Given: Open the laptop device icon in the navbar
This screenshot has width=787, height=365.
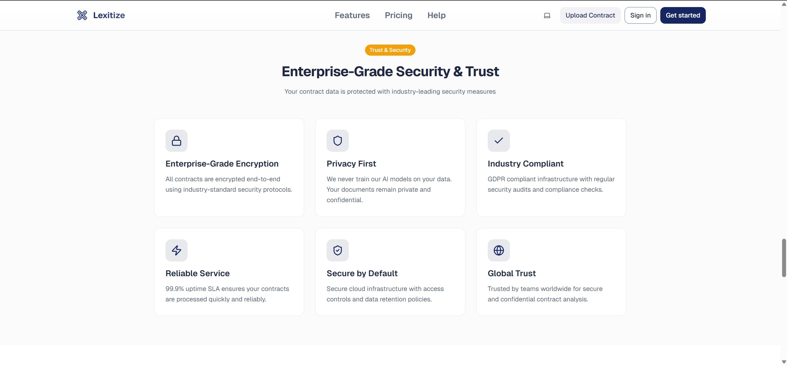Looking at the screenshot, I should (x=547, y=15).
